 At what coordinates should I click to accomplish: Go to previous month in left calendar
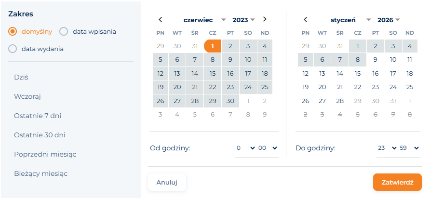[x=161, y=20]
